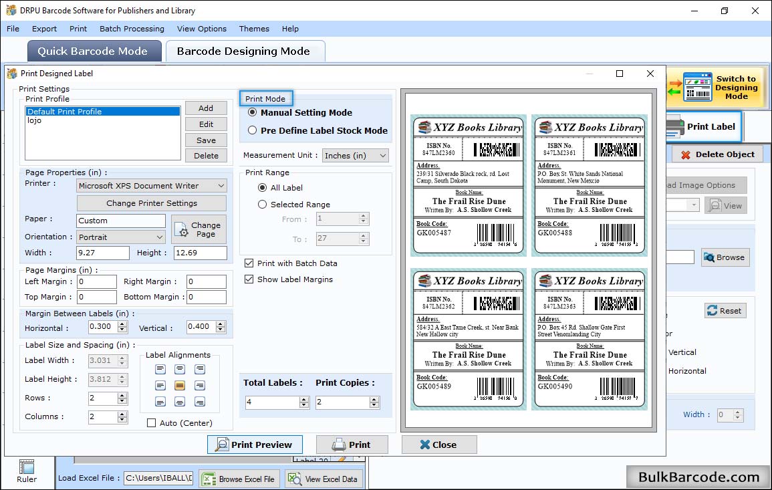
Task: Click the Reset refresh button
Action: (725, 311)
